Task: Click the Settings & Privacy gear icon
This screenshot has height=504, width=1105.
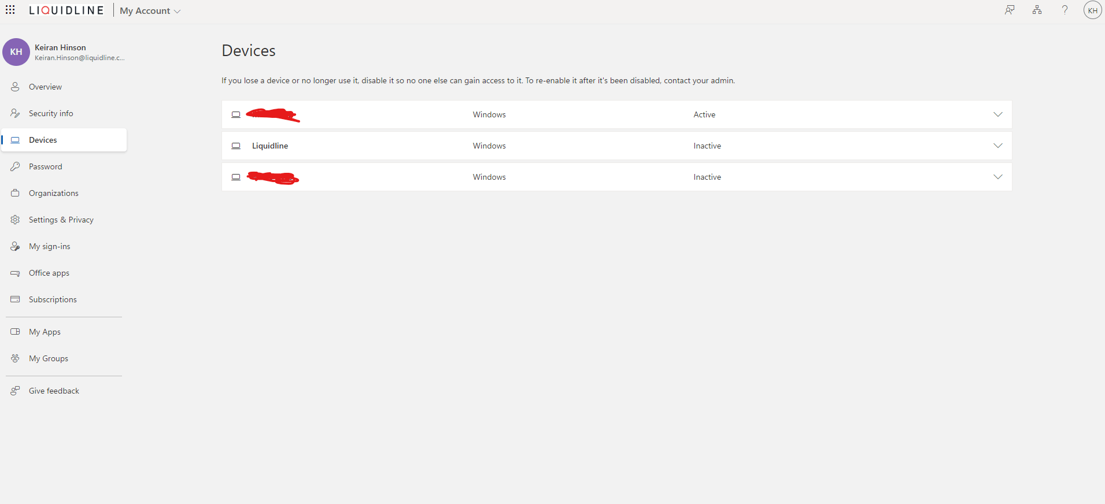Action: click(15, 220)
